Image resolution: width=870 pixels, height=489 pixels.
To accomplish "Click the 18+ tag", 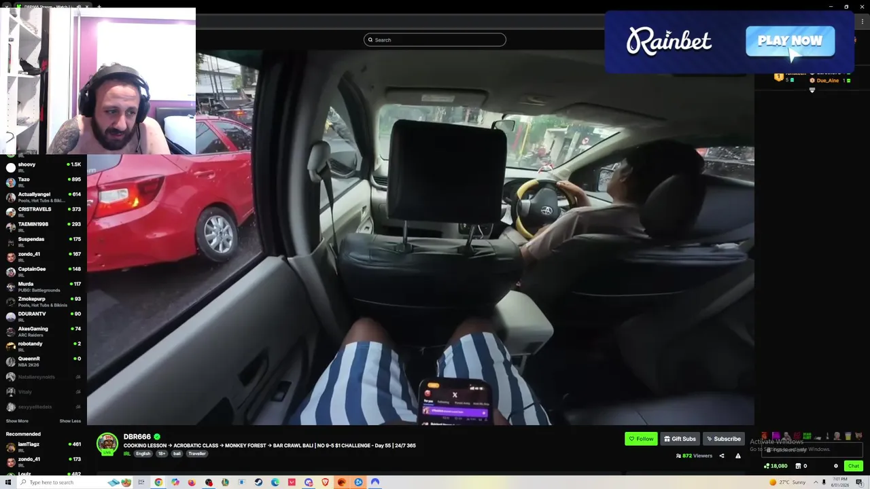I will click(x=162, y=454).
